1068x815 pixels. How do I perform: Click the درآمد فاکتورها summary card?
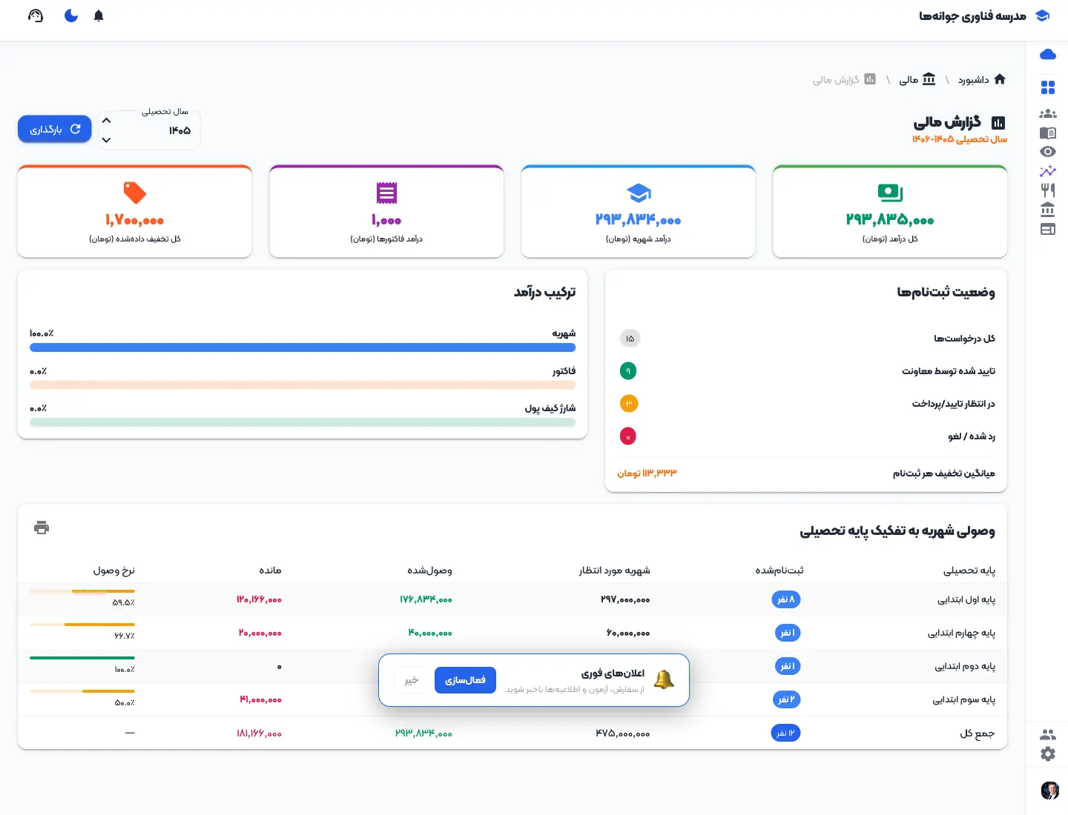pyautogui.click(x=386, y=211)
